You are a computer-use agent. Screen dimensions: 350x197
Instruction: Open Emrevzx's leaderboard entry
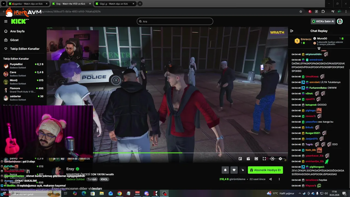click(x=303, y=41)
